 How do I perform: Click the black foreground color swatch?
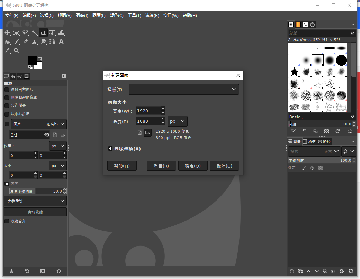pos(33,60)
